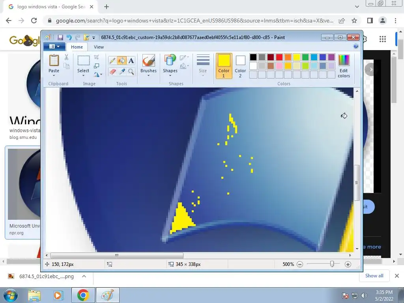Select Color 2 button

pos(240,66)
